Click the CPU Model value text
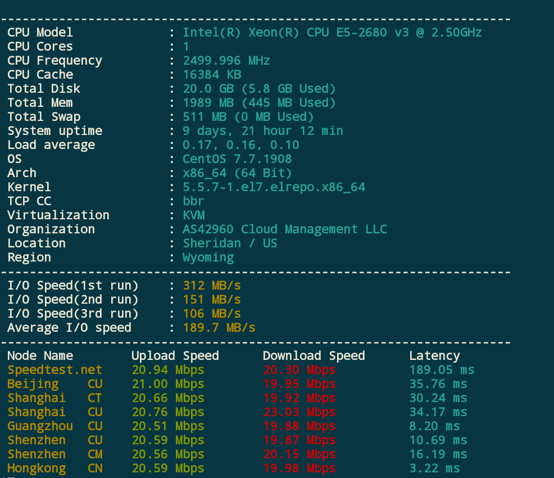The image size is (554, 478). (332, 33)
